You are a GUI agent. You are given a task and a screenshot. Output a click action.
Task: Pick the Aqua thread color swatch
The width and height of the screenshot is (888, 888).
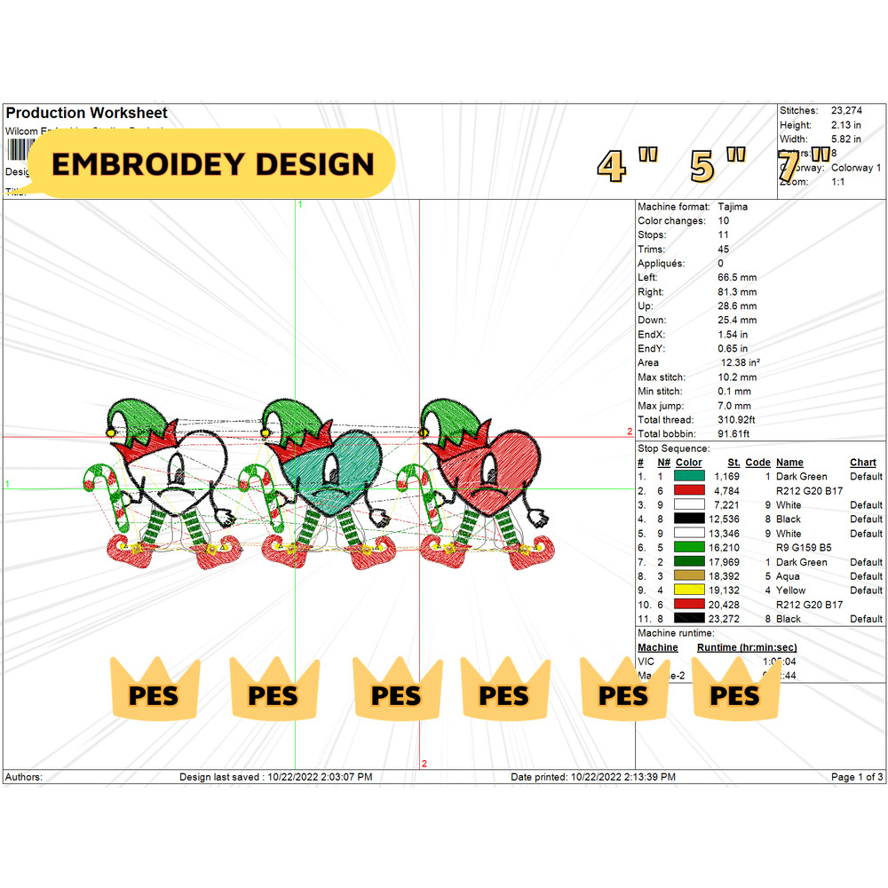click(x=690, y=576)
